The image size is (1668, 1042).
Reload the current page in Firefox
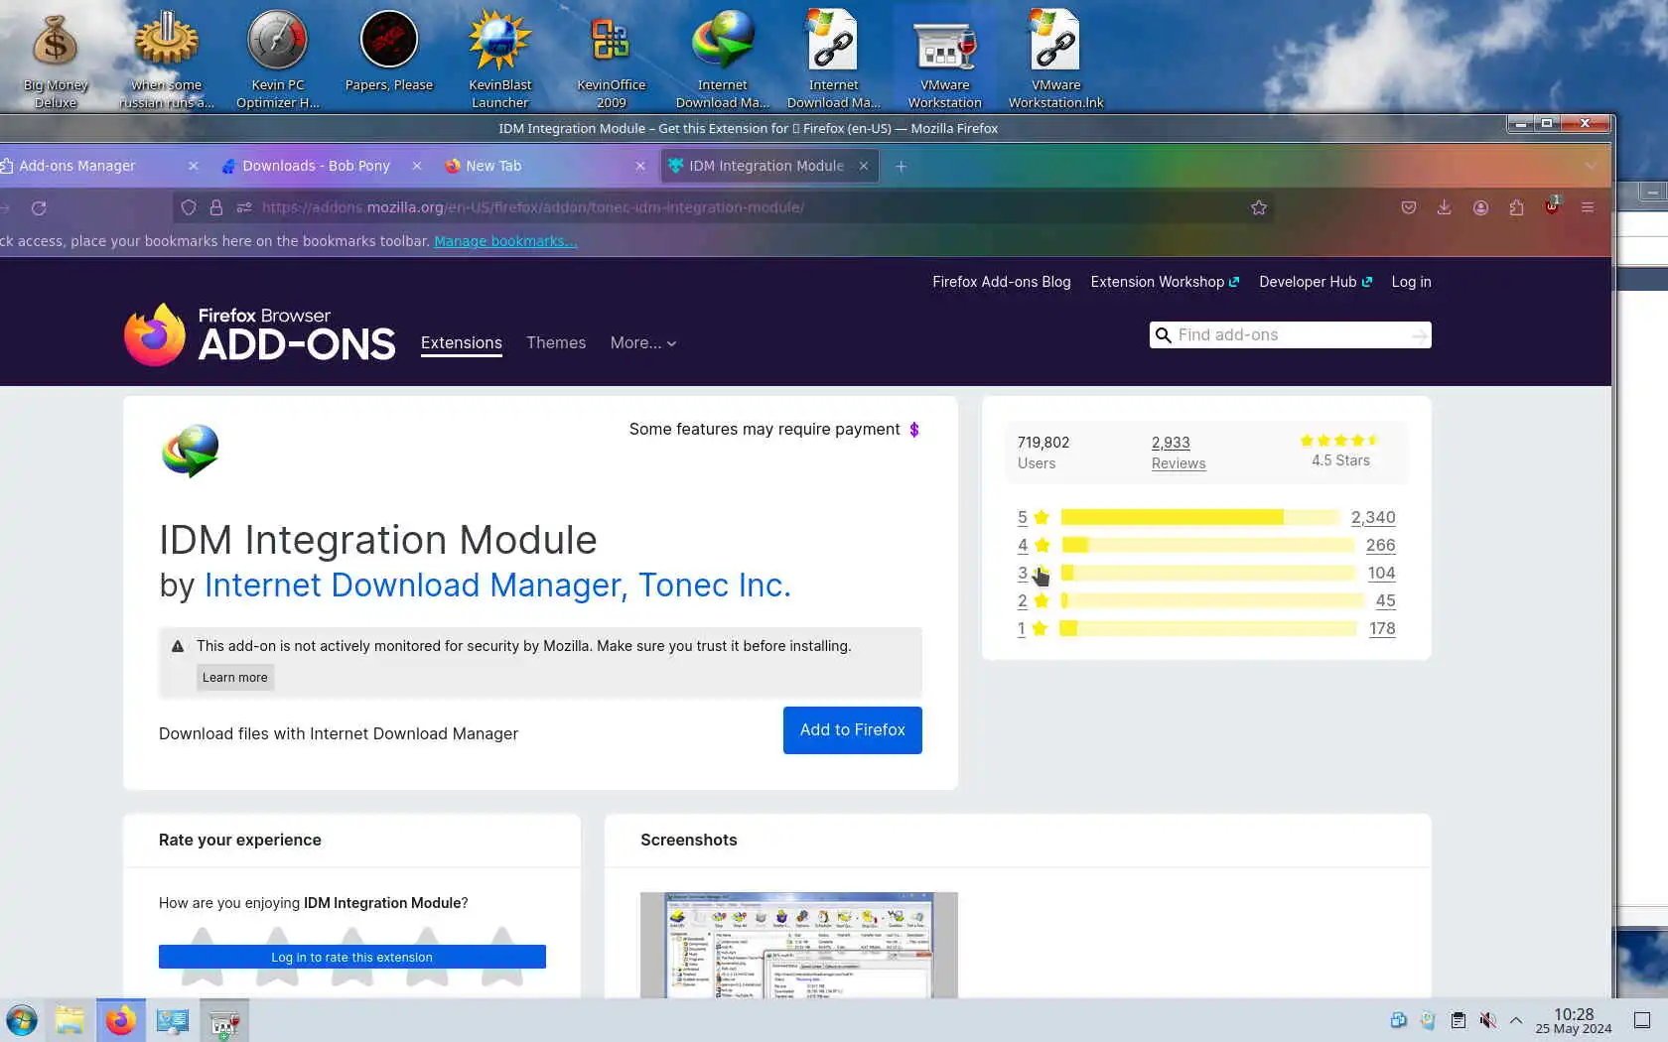click(39, 207)
